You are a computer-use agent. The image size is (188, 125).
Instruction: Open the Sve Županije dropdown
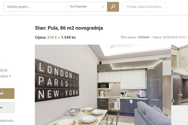[x=87, y=7]
